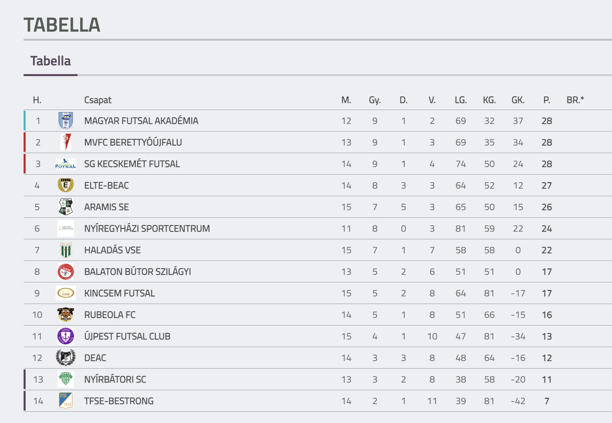The height and width of the screenshot is (423, 612).
Task: Click the Haladás VSE green striped crest
Action: [x=66, y=250]
